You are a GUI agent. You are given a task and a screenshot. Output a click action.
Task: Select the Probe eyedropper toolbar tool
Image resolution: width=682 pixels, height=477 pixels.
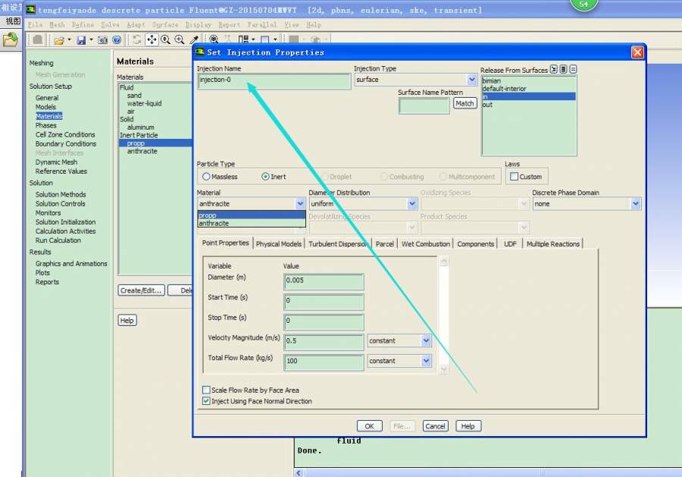pyautogui.click(x=194, y=39)
